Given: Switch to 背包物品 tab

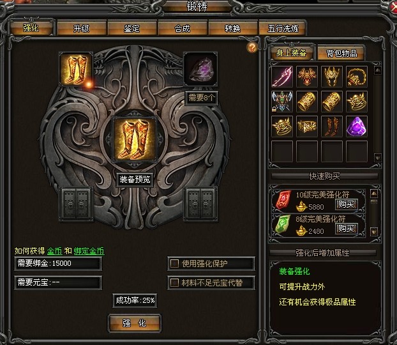Looking at the screenshot, I should (341, 53).
